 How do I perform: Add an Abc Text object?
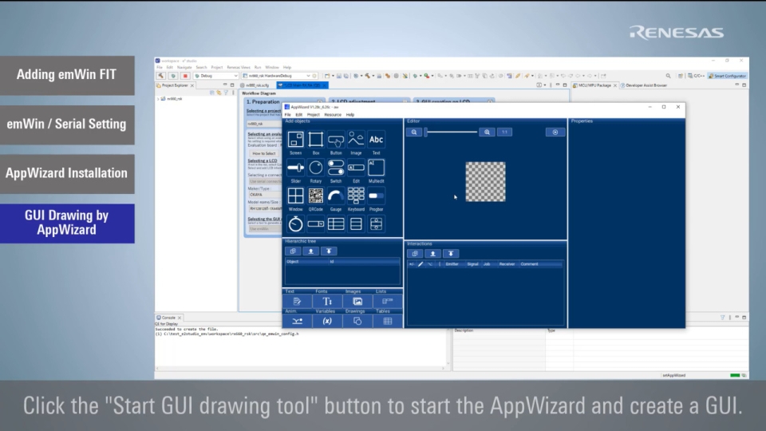click(376, 140)
